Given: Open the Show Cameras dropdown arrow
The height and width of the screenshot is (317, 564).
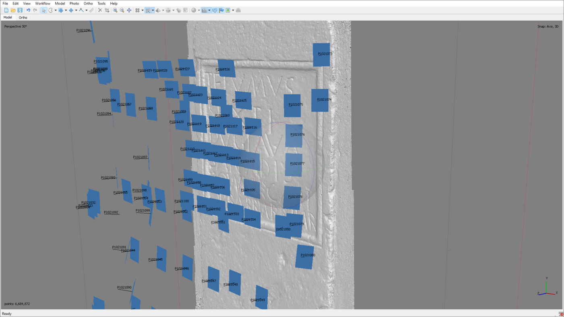Looking at the screenshot, I should point(209,10).
